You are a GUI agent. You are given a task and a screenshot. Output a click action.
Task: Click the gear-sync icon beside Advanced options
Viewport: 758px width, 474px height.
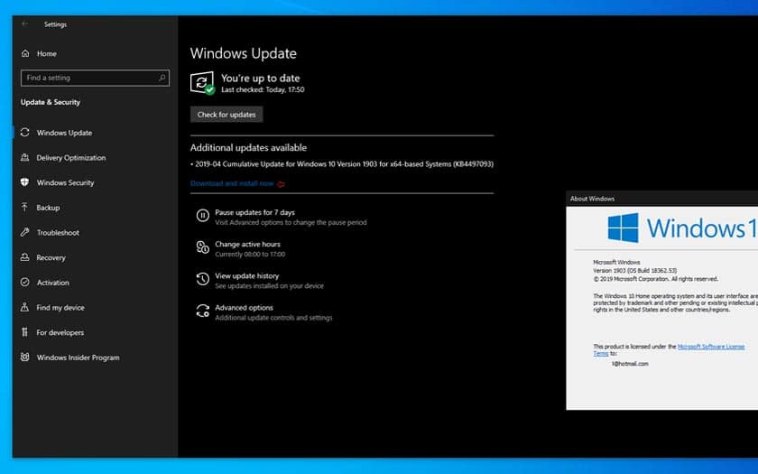pyautogui.click(x=202, y=311)
